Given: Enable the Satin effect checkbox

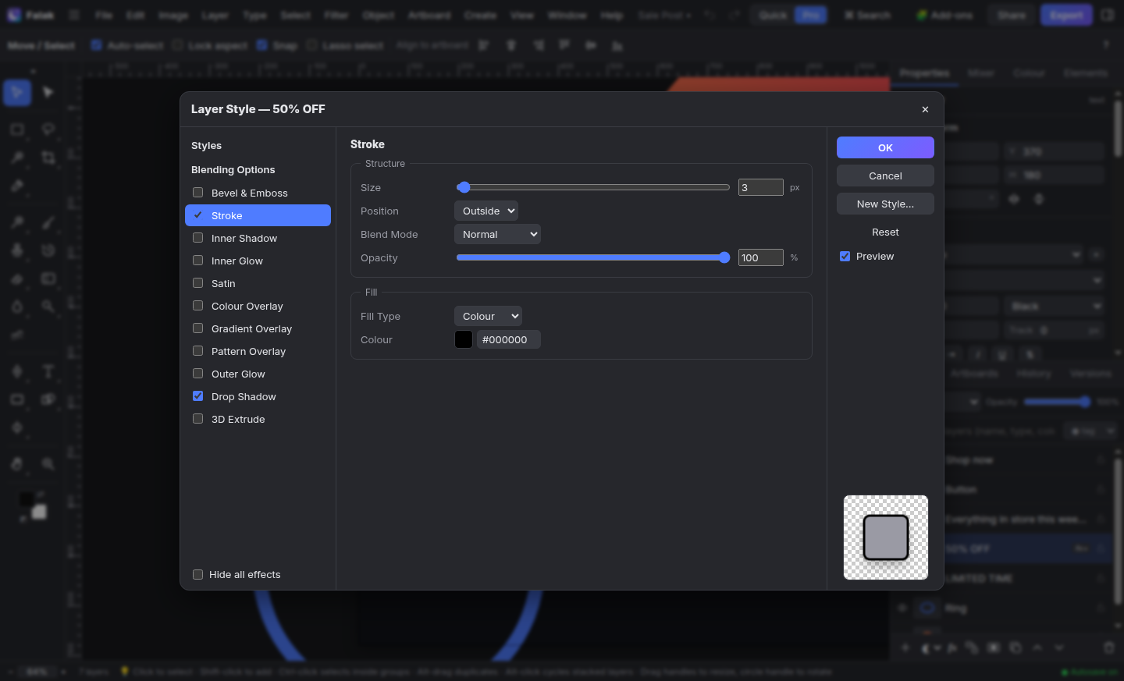Looking at the screenshot, I should [x=198, y=283].
